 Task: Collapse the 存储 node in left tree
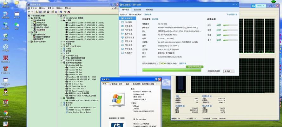pyautogui.click(x=29, y=32)
